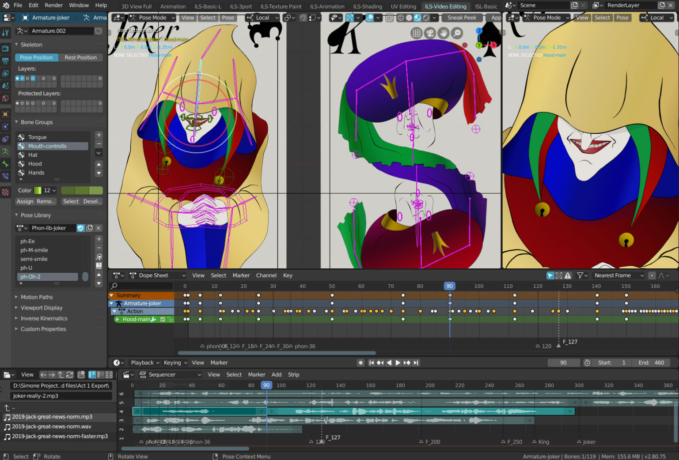Toggle orthographic grid view icon in viewport
The height and width of the screenshot is (460, 679).
[416, 33]
